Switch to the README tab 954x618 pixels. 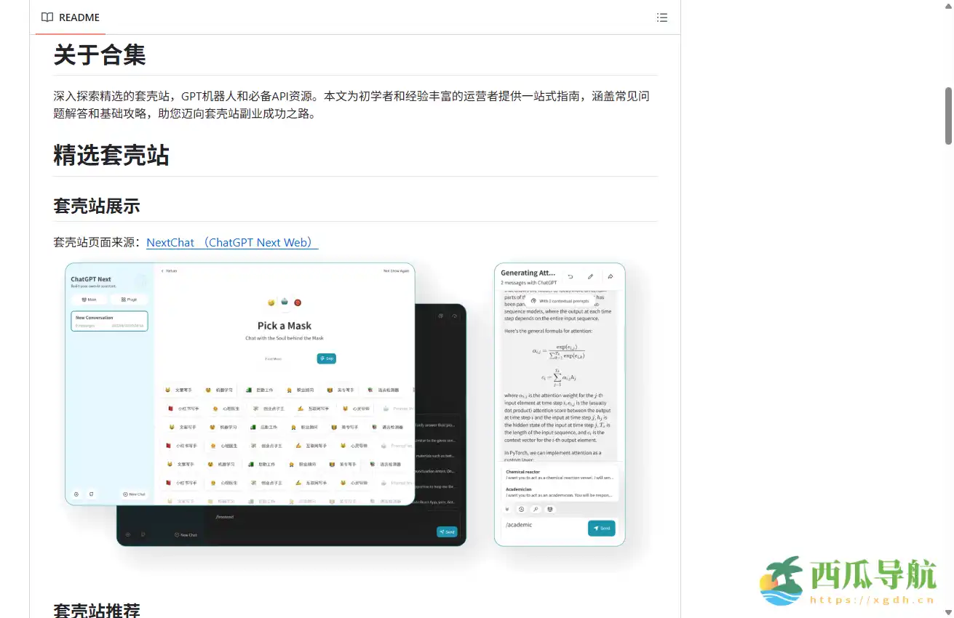pyautogui.click(x=70, y=17)
